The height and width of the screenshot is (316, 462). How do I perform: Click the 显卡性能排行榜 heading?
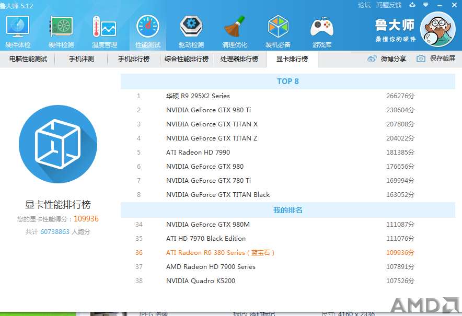[58, 205]
